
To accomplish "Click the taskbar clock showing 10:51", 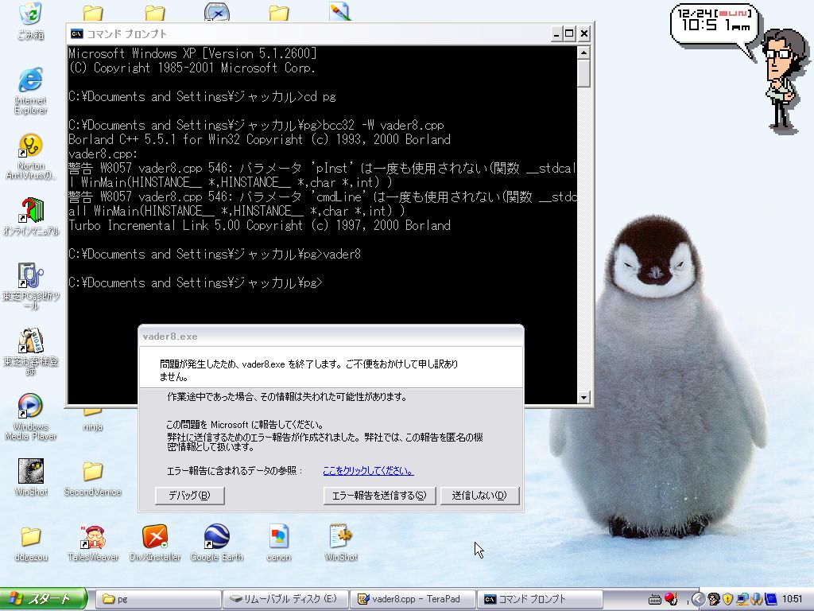I will (x=792, y=599).
